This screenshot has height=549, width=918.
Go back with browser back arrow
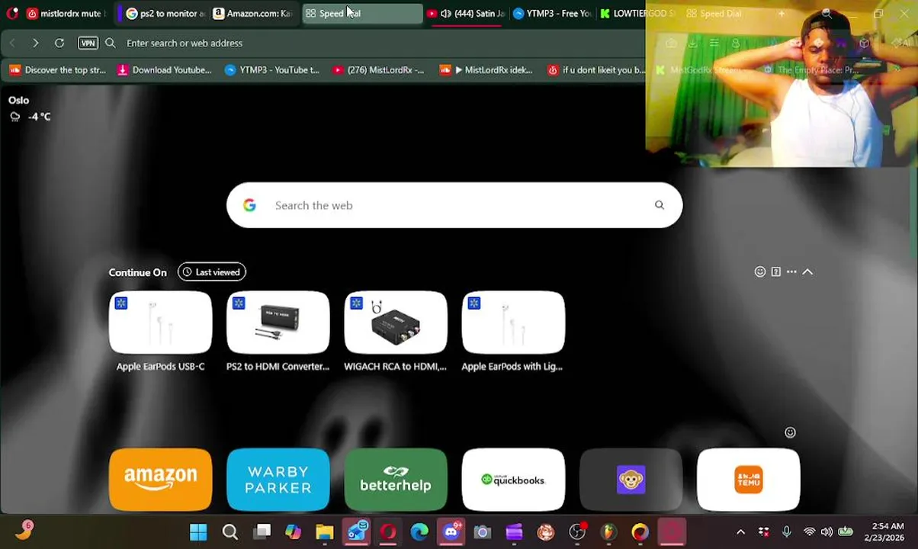pos(12,43)
